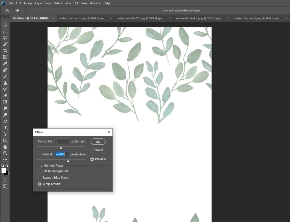290x222 pixels.
Task: Select the Lasso tool
Action: pos(5,38)
